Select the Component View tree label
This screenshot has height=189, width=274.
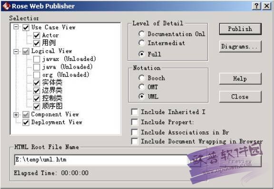pyautogui.click(x=55, y=114)
